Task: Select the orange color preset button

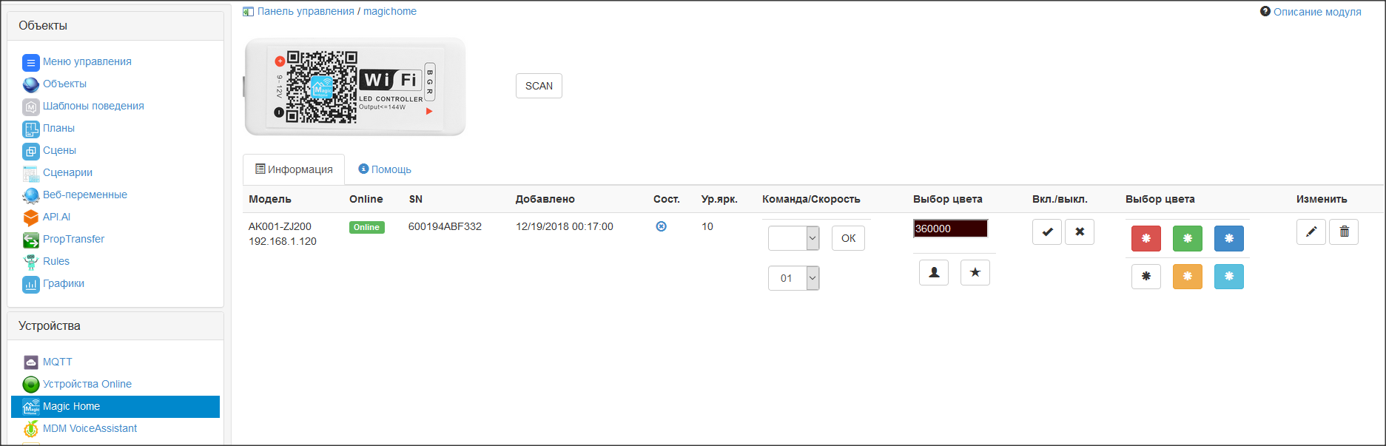Action: (x=1187, y=277)
